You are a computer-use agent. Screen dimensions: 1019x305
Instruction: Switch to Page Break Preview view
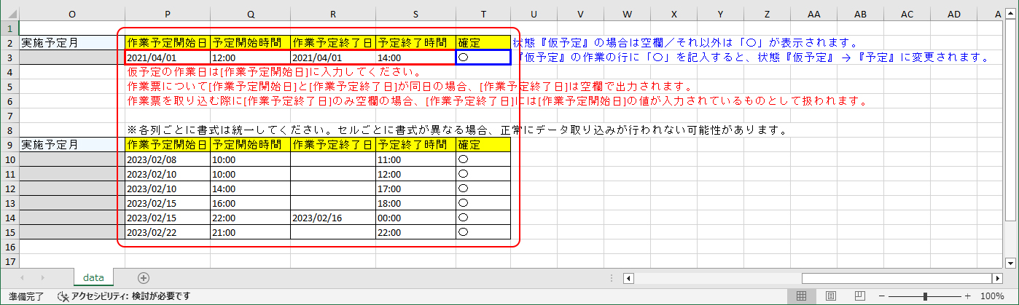pos(860,296)
